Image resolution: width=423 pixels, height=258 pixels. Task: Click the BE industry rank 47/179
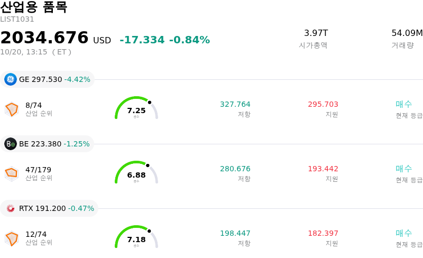point(38,170)
